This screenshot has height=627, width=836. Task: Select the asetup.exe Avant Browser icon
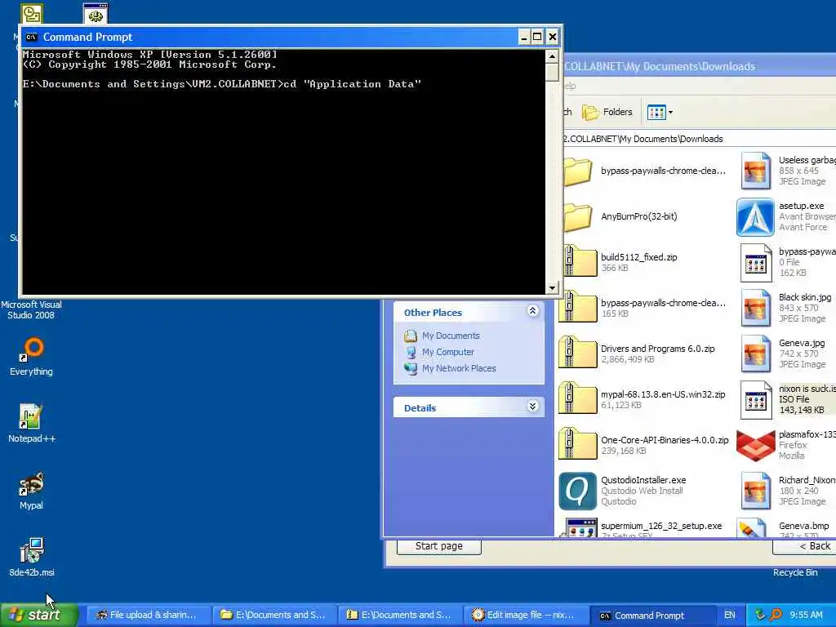[755, 217]
